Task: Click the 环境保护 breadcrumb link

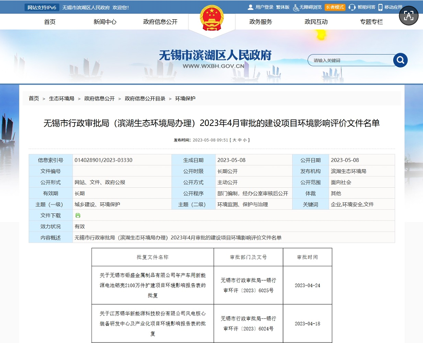Action: click(x=185, y=99)
